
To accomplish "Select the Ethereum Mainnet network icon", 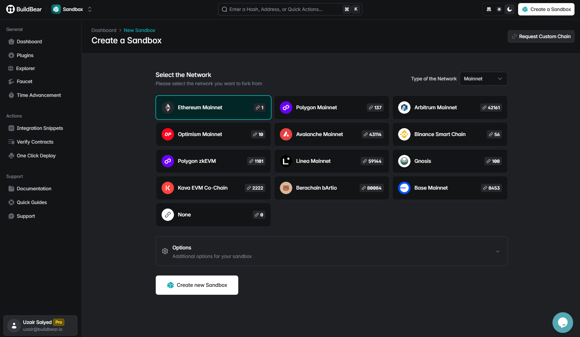I will 167,108.
